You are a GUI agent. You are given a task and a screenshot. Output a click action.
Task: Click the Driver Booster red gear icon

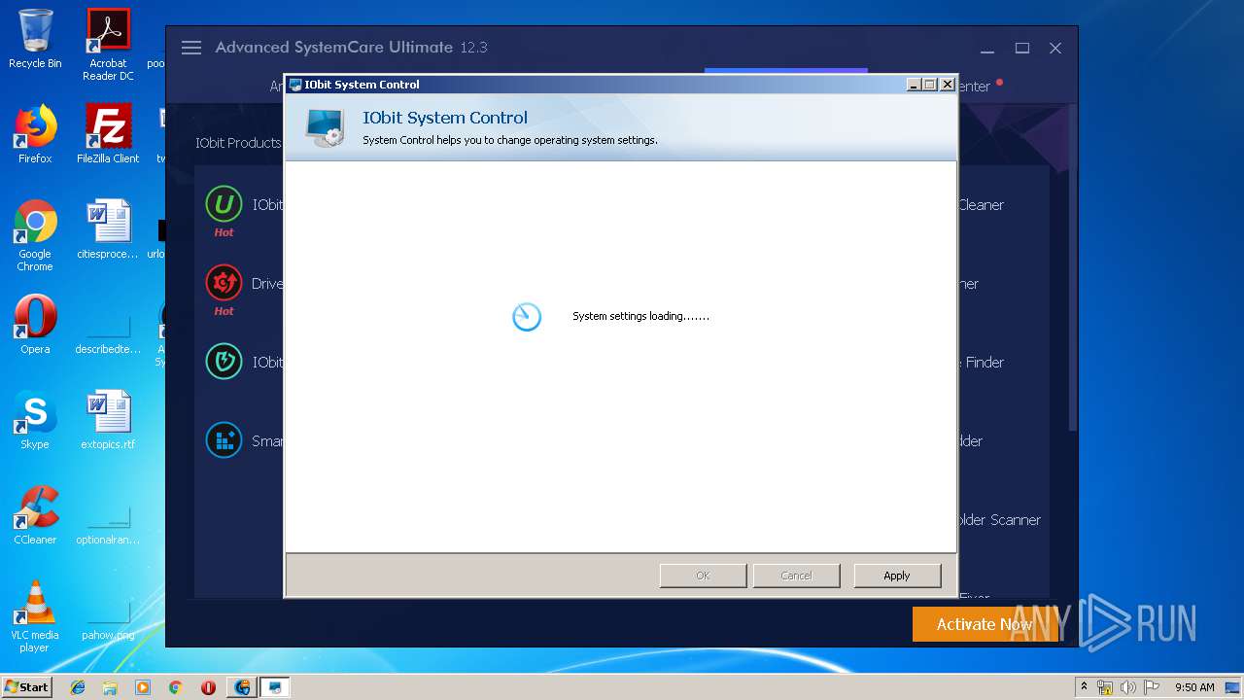click(224, 283)
